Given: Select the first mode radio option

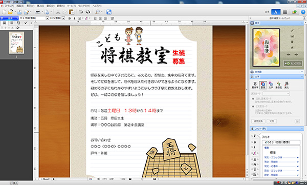Looking at the screenshot, I should 253,99.
